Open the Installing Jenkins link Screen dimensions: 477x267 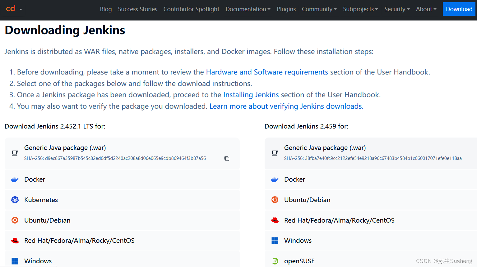coord(251,95)
